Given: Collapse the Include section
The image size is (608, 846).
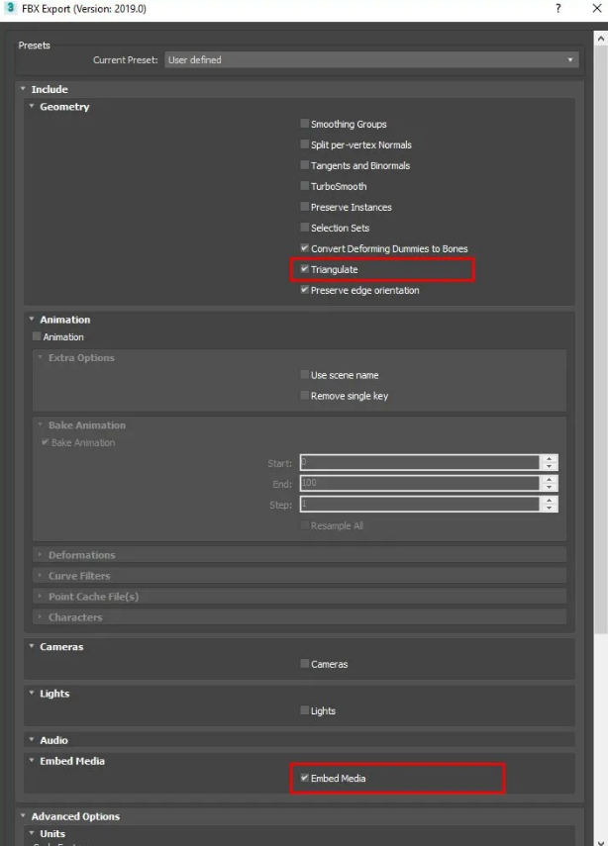Looking at the screenshot, I should coord(23,89).
